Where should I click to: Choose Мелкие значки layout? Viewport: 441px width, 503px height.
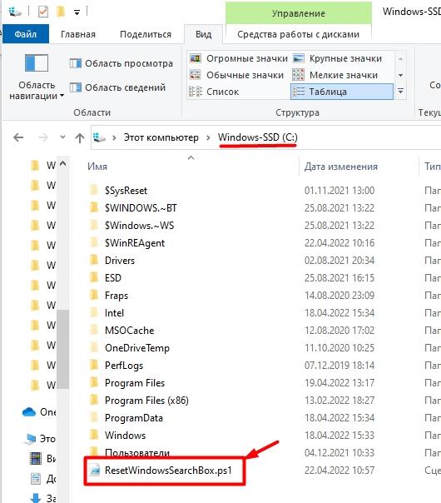pos(335,75)
